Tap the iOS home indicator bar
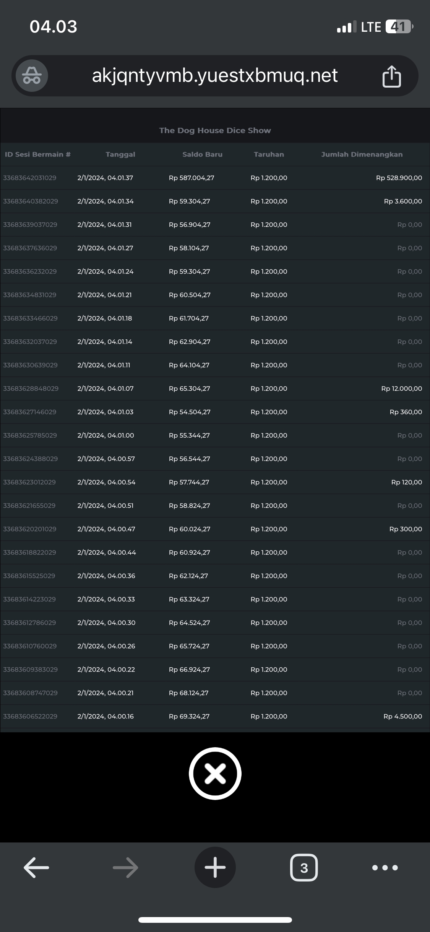This screenshot has height=932, width=430. pos(215,920)
